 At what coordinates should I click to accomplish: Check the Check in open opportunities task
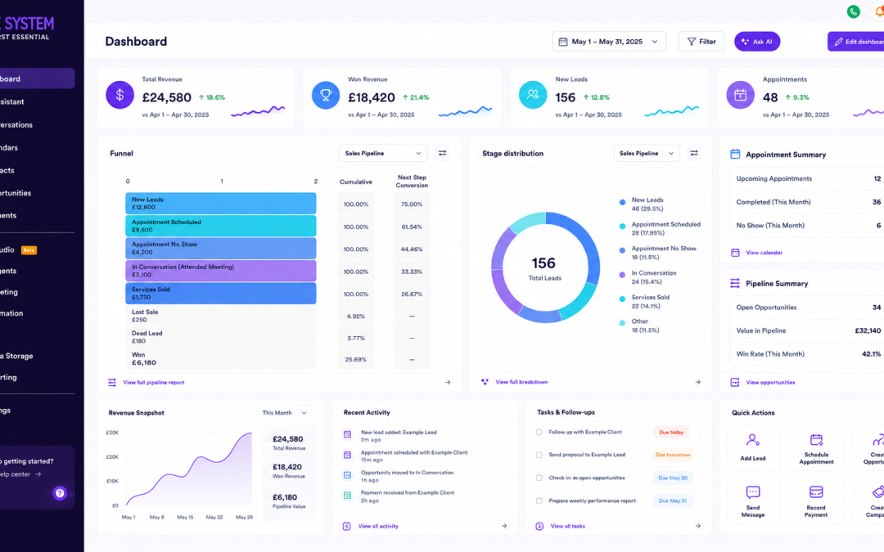(x=539, y=478)
